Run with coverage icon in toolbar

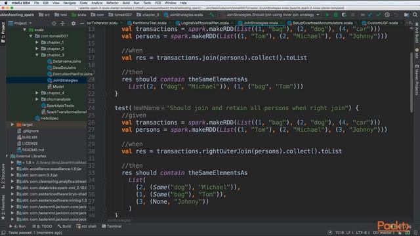pyautogui.click(x=344, y=14)
